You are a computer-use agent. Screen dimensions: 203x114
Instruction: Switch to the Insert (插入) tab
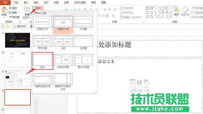pos(26,3)
